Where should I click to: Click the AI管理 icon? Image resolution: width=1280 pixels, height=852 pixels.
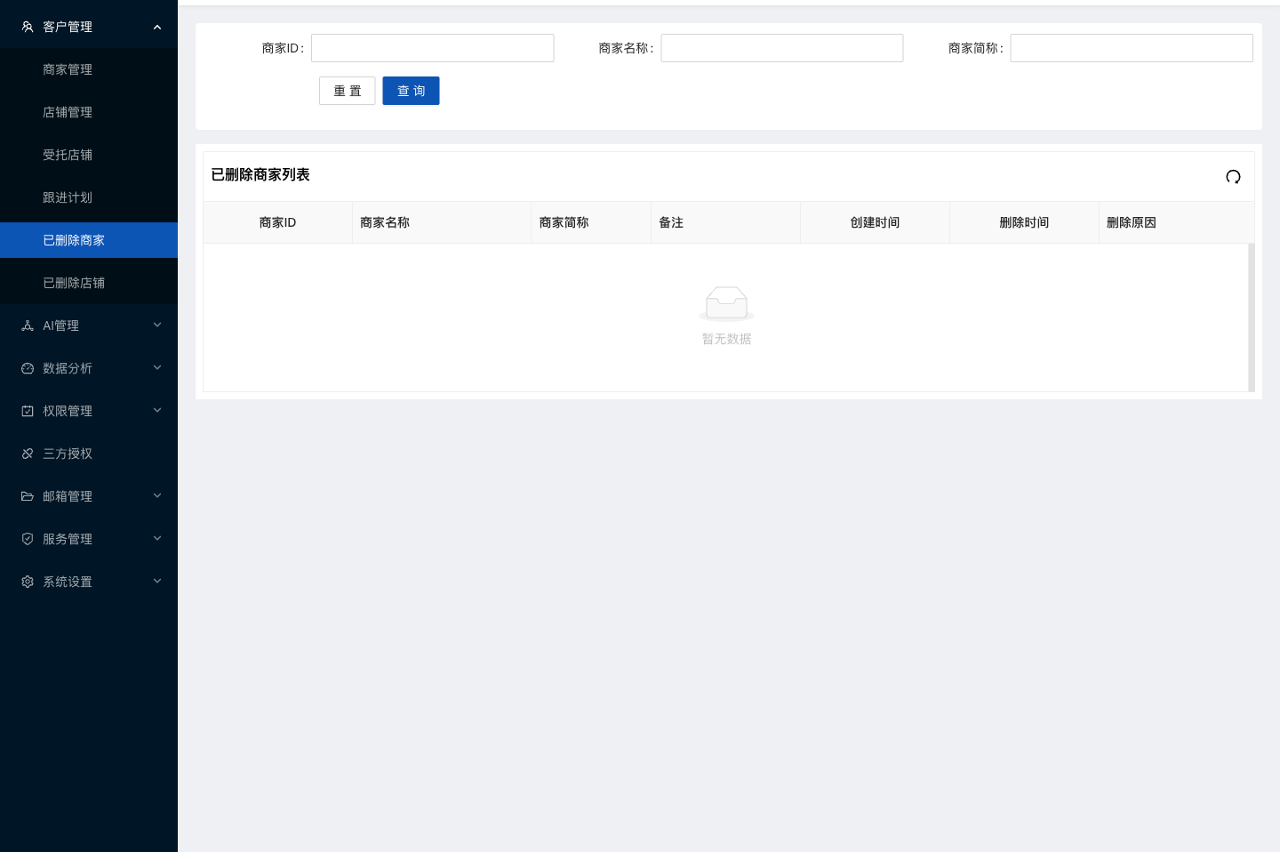pos(28,326)
